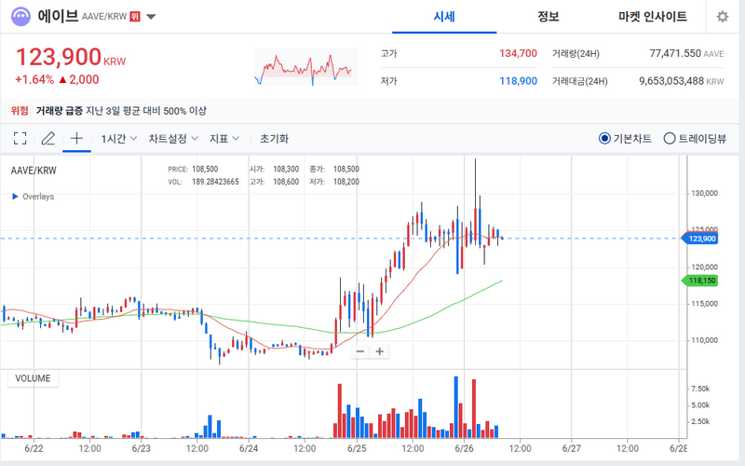Click the 초기화 reset button
This screenshot has height=466, width=745.
point(274,138)
